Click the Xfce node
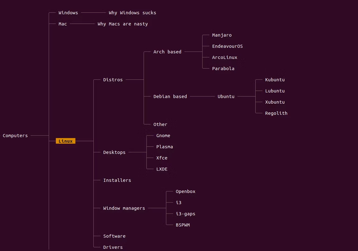 162,158
